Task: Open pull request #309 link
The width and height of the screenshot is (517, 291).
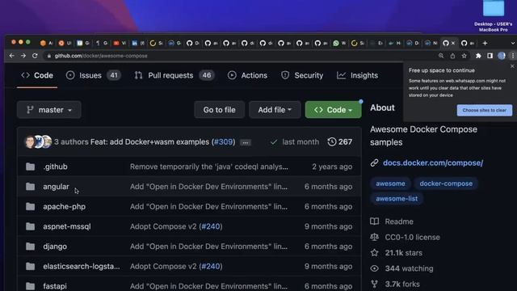Action: tap(224, 142)
